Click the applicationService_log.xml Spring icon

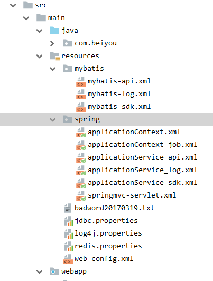[x=81, y=171]
